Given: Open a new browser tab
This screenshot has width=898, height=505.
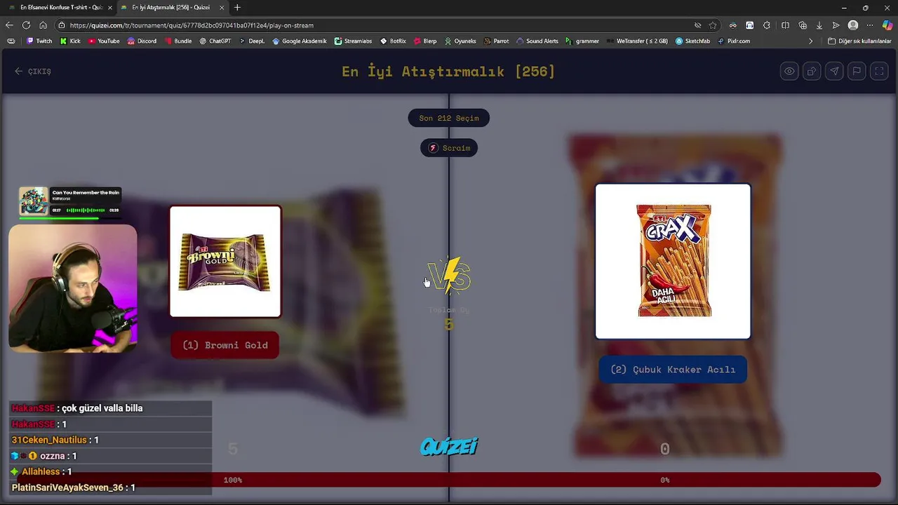Looking at the screenshot, I should point(237,8).
